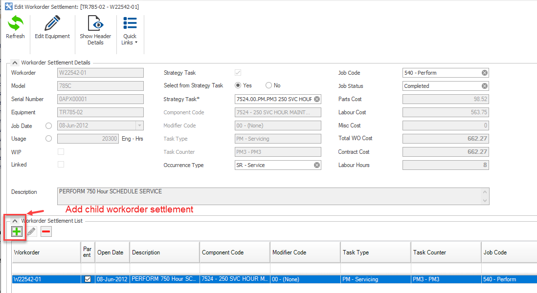537x293 pixels.
Task: Edit selected settlement using the pencil icon
Action: [x=31, y=231]
